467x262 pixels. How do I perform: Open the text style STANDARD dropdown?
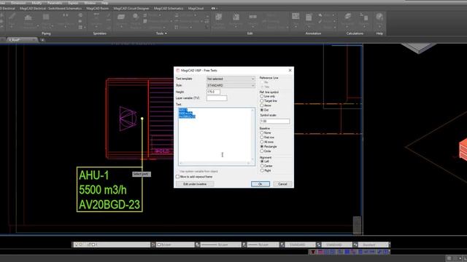coord(300,245)
